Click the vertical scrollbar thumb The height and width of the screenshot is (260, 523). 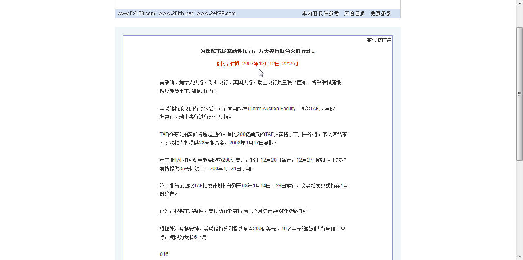point(520,94)
